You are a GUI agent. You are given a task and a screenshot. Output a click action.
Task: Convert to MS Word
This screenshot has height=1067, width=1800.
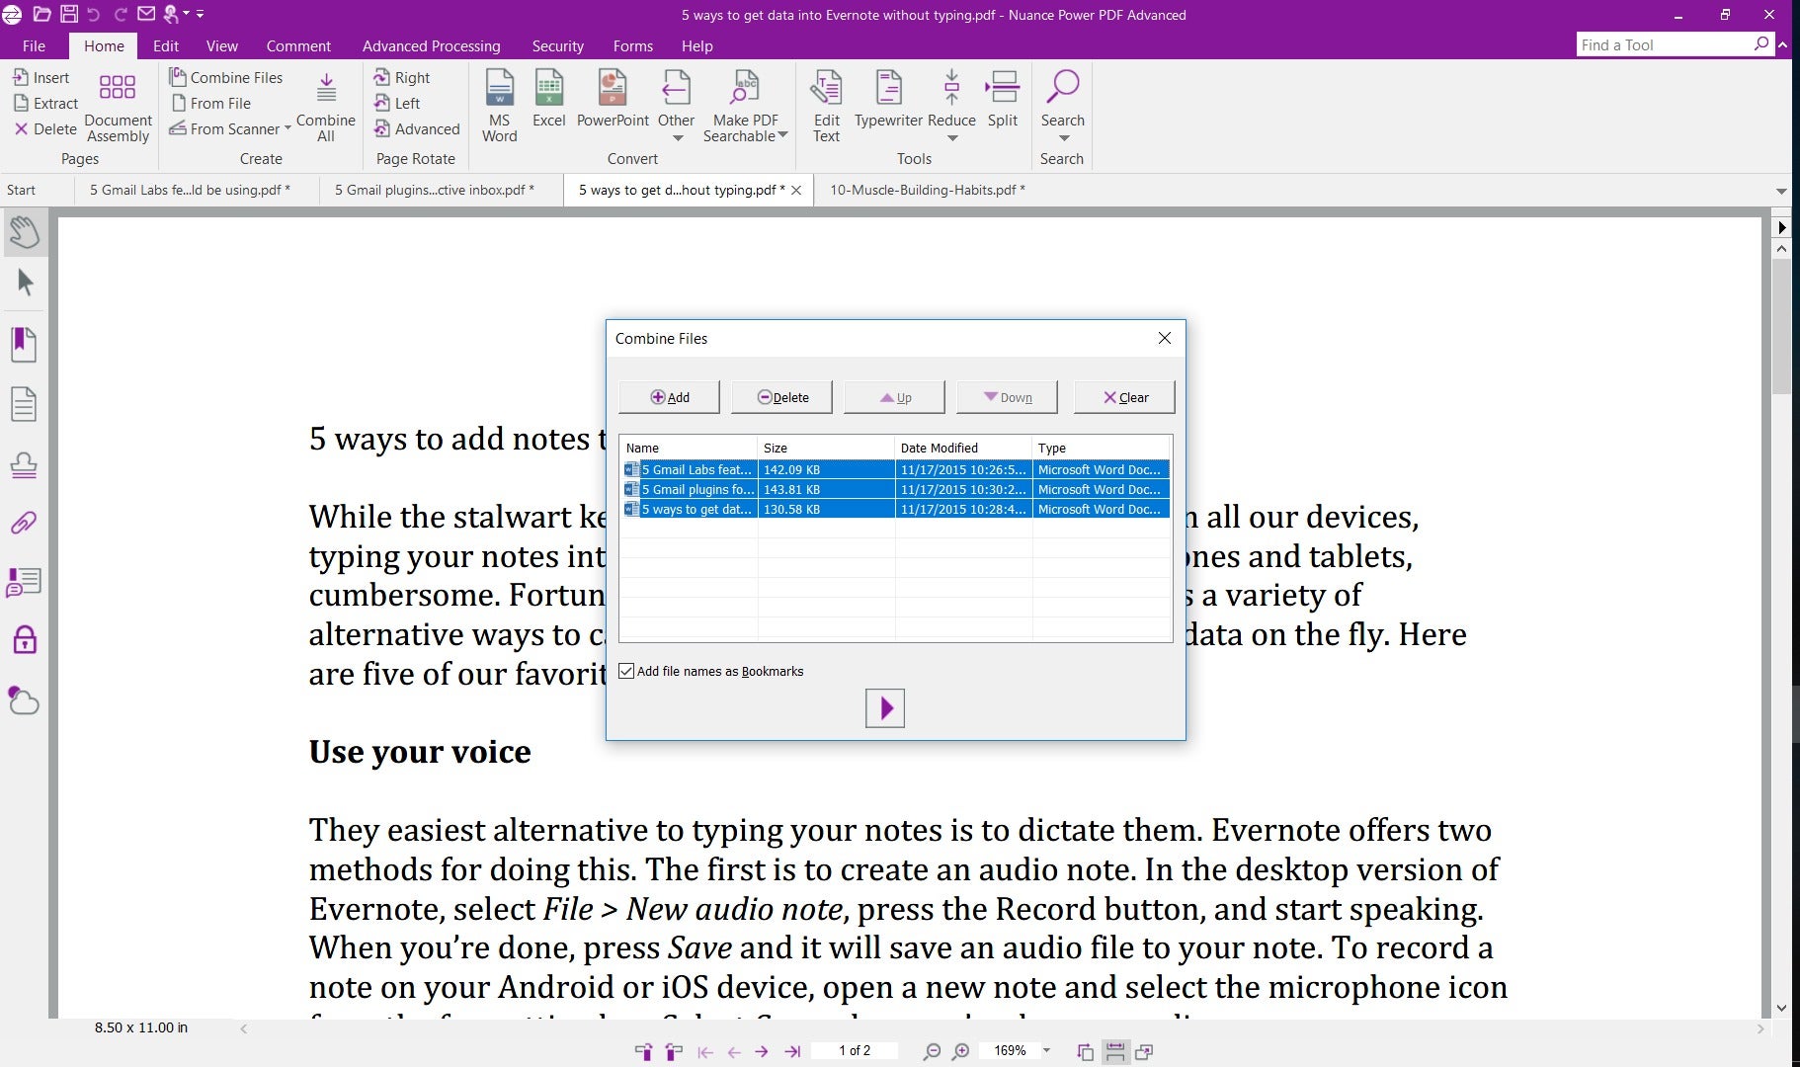click(500, 106)
